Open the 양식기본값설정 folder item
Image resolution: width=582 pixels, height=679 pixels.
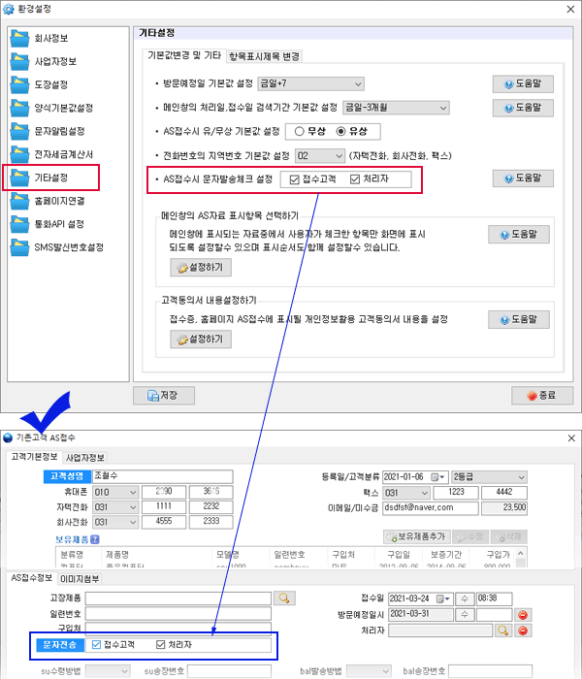(52, 108)
